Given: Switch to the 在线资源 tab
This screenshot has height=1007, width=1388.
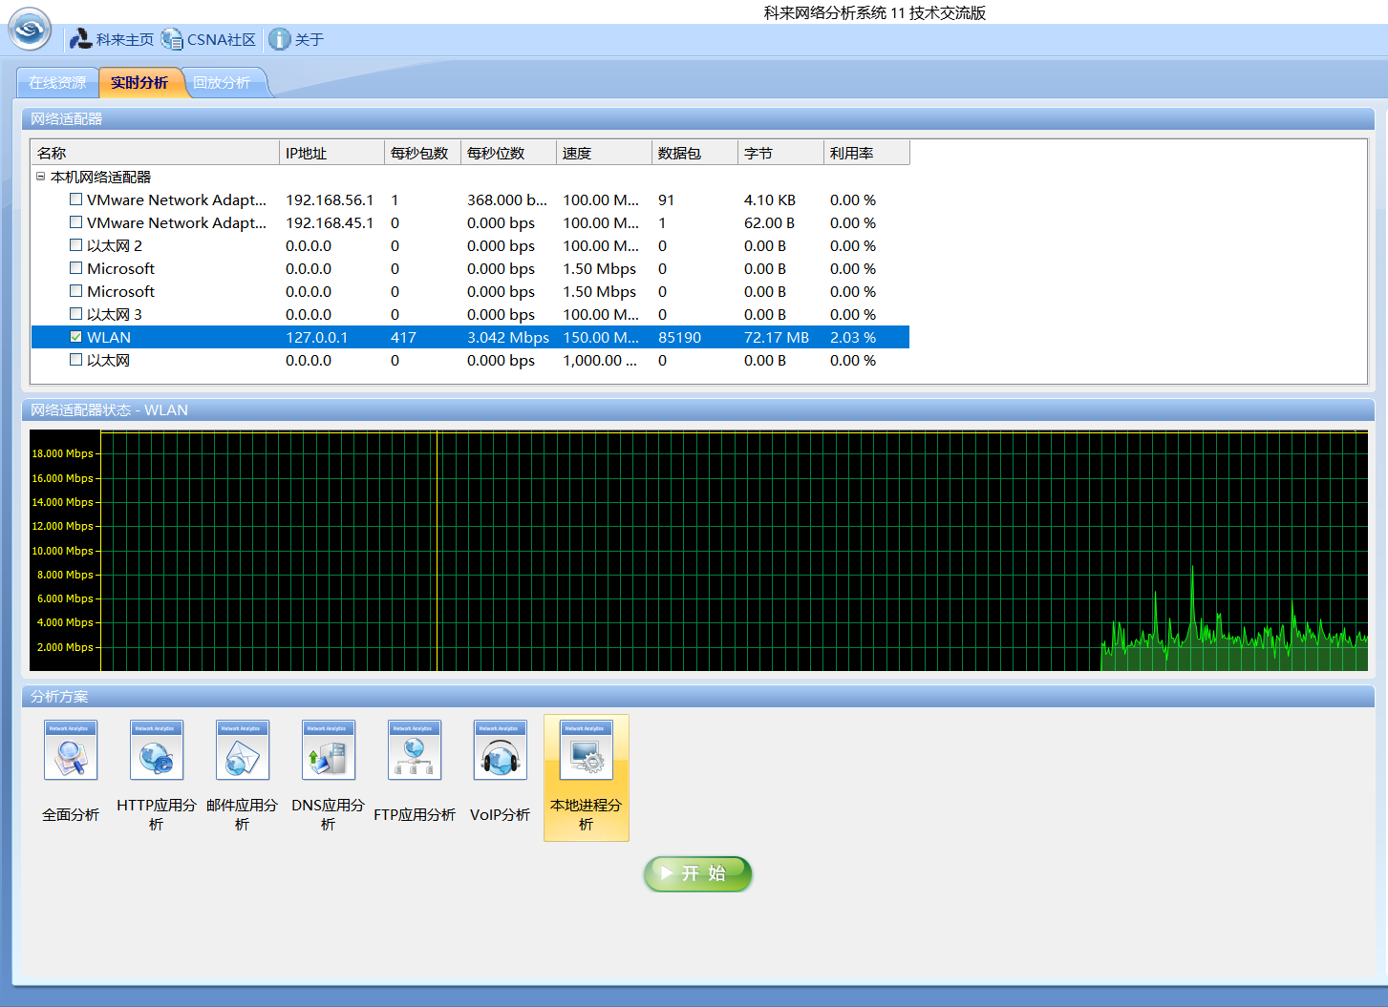Looking at the screenshot, I should [x=57, y=83].
